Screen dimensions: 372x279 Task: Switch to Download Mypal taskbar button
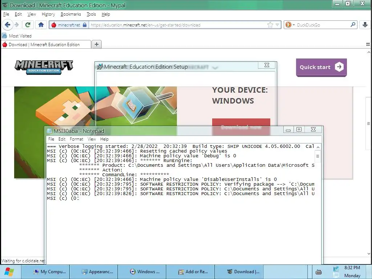pos(239,272)
